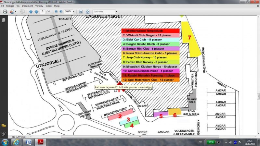The width and height of the screenshot is (260, 146).
Task: Expand the collaborate tool dropdown arrow
Action: (16, 12)
